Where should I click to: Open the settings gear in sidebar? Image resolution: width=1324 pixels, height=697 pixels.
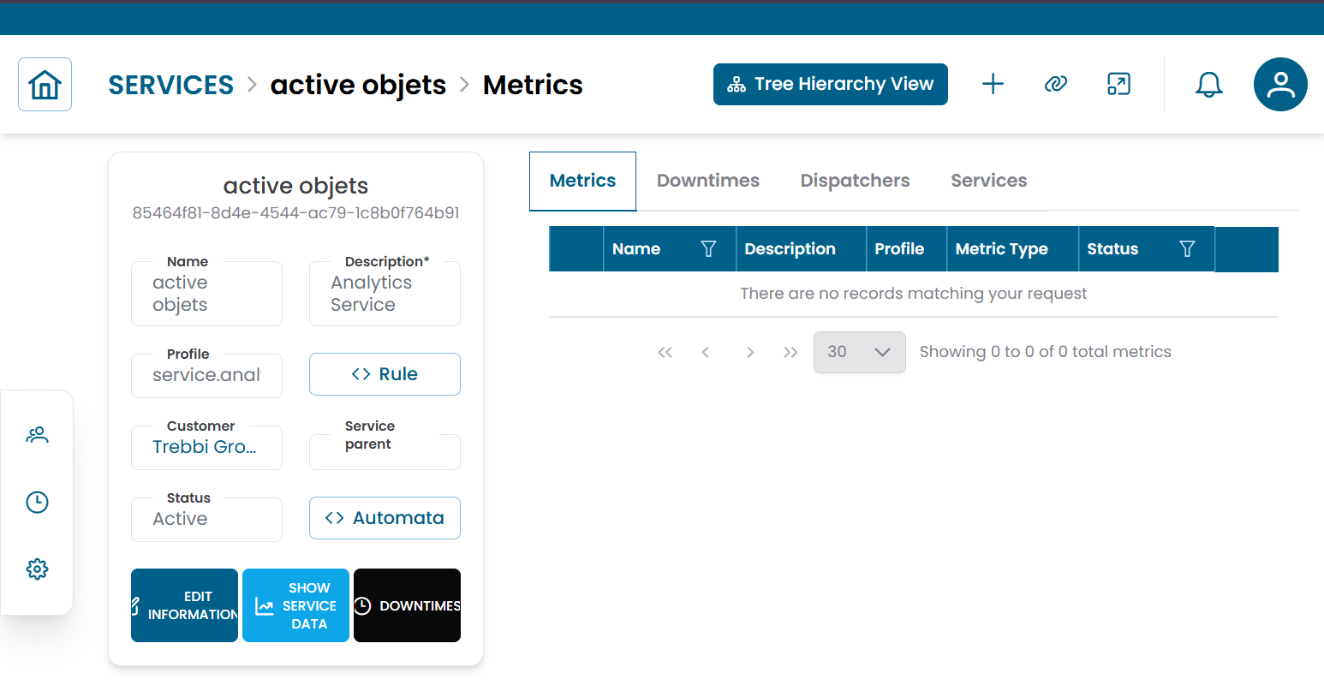pos(37,569)
